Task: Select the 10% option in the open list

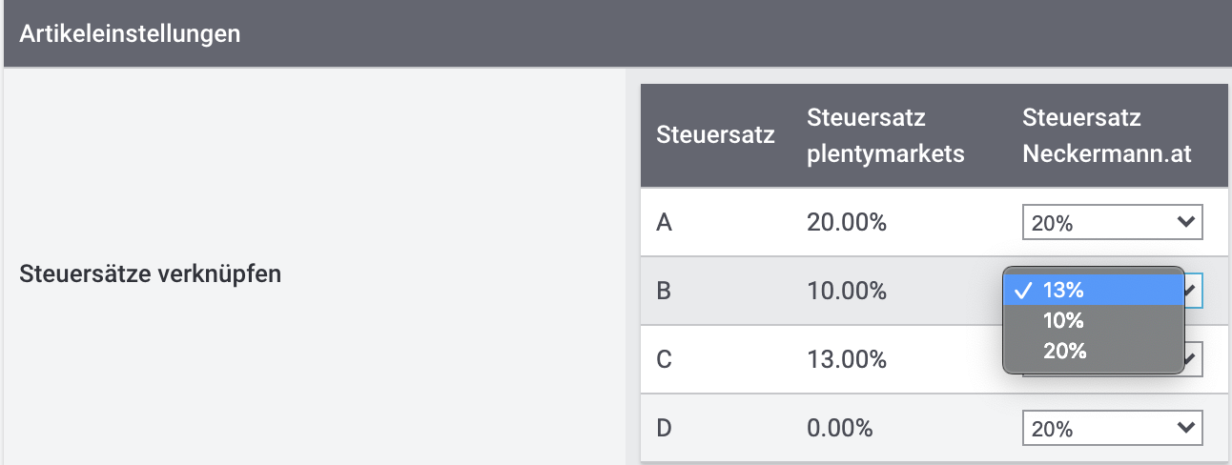Action: click(x=1063, y=320)
